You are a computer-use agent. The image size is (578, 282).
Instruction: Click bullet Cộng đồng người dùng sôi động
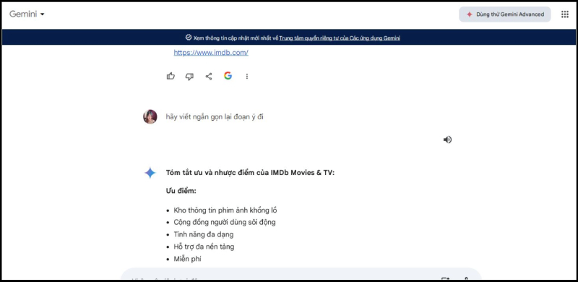point(225,222)
